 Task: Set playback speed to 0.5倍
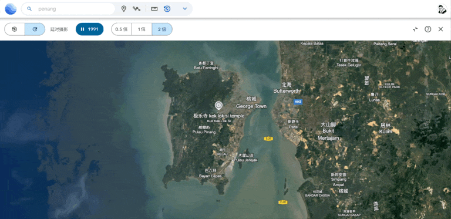pyautogui.click(x=122, y=29)
